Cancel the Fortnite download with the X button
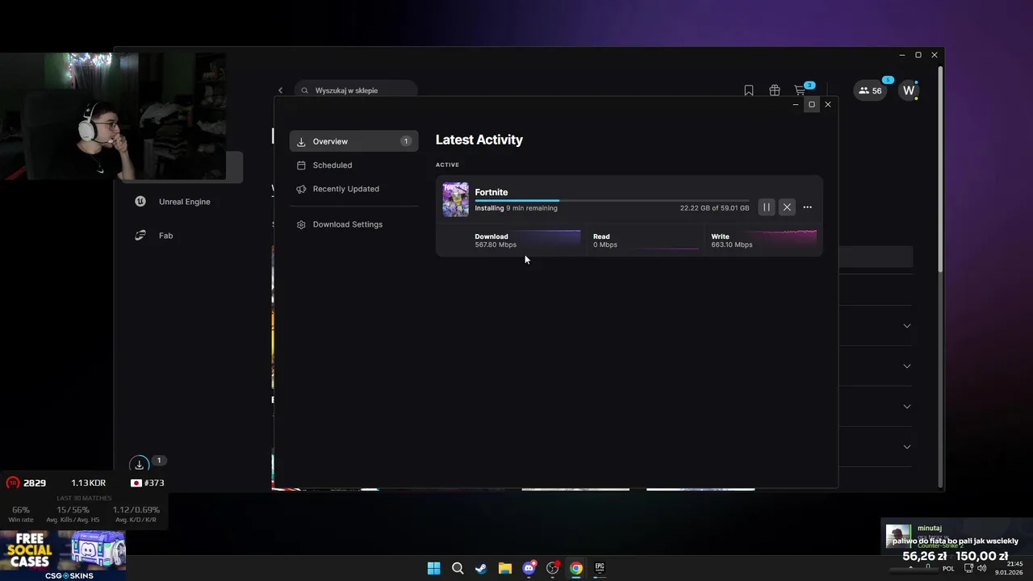 point(787,207)
